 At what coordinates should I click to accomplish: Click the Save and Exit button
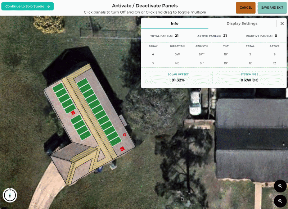(272, 8)
